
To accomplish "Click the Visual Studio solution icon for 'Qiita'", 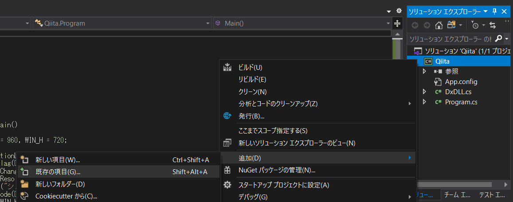I will pos(418,52).
